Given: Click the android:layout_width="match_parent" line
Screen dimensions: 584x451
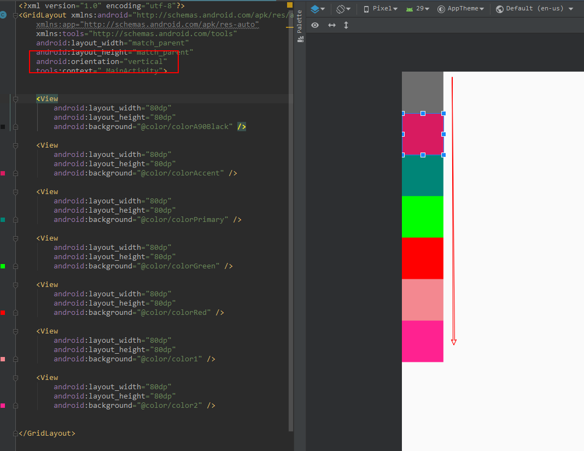Looking at the screenshot, I should [x=113, y=43].
